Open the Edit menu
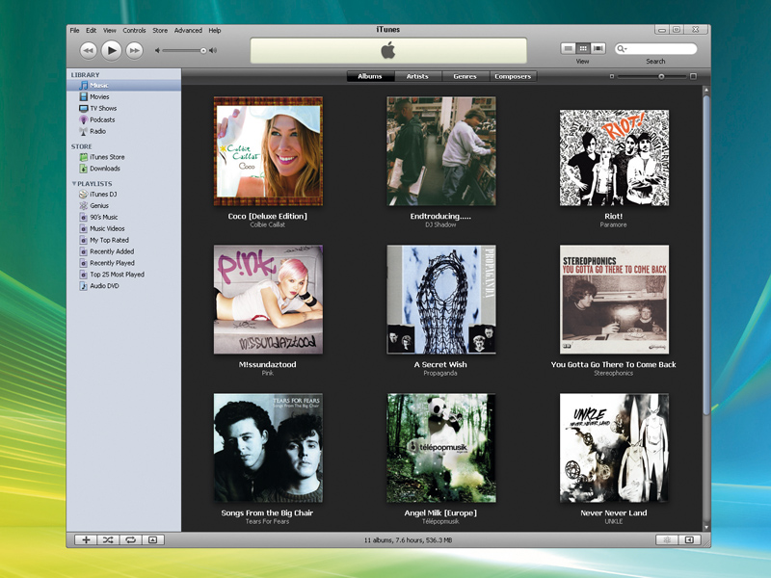Viewport: 771px width, 578px height. [x=91, y=31]
